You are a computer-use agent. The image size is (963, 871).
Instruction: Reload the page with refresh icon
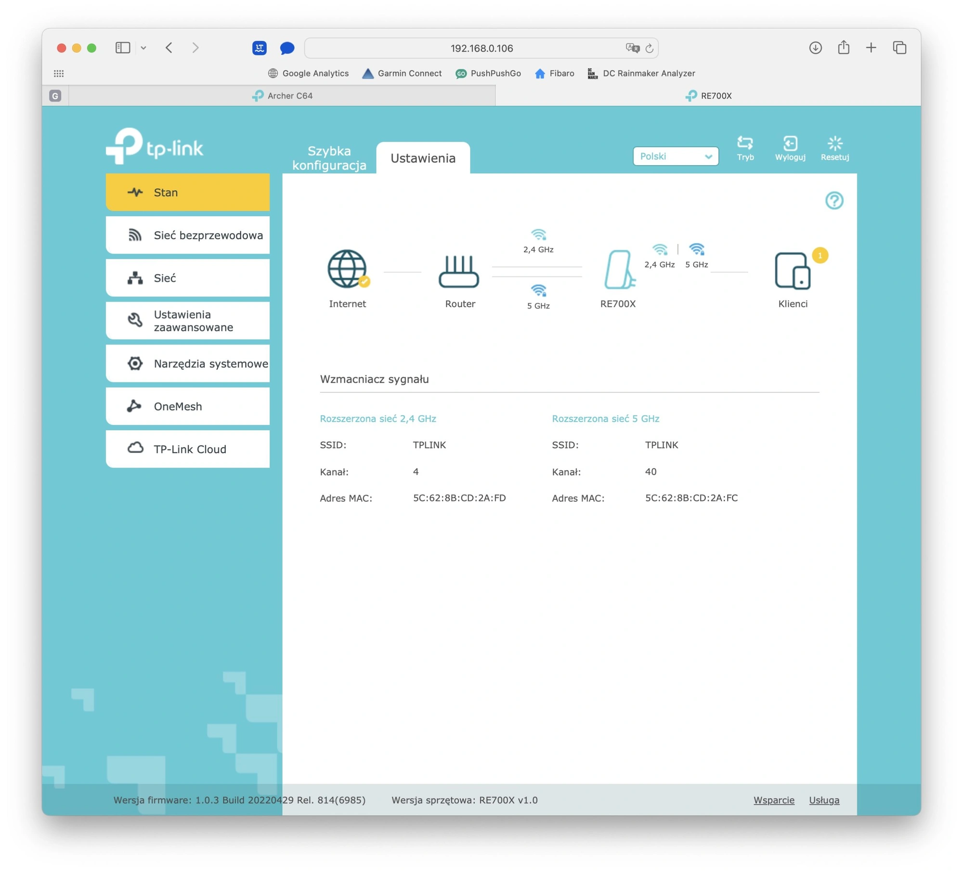coord(649,48)
